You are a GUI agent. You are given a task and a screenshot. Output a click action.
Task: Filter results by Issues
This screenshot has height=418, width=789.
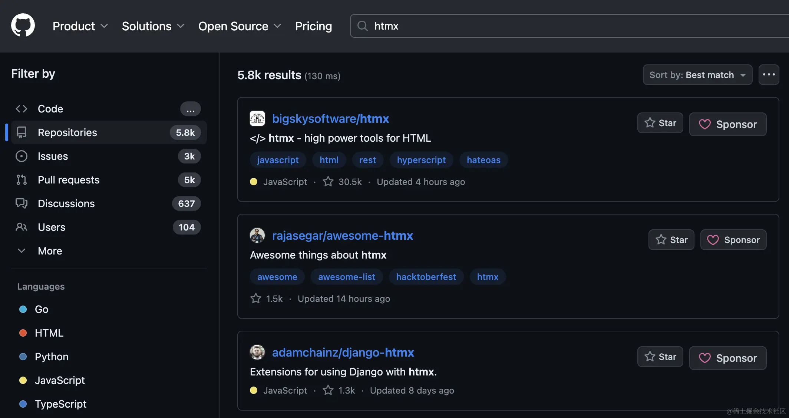point(109,156)
